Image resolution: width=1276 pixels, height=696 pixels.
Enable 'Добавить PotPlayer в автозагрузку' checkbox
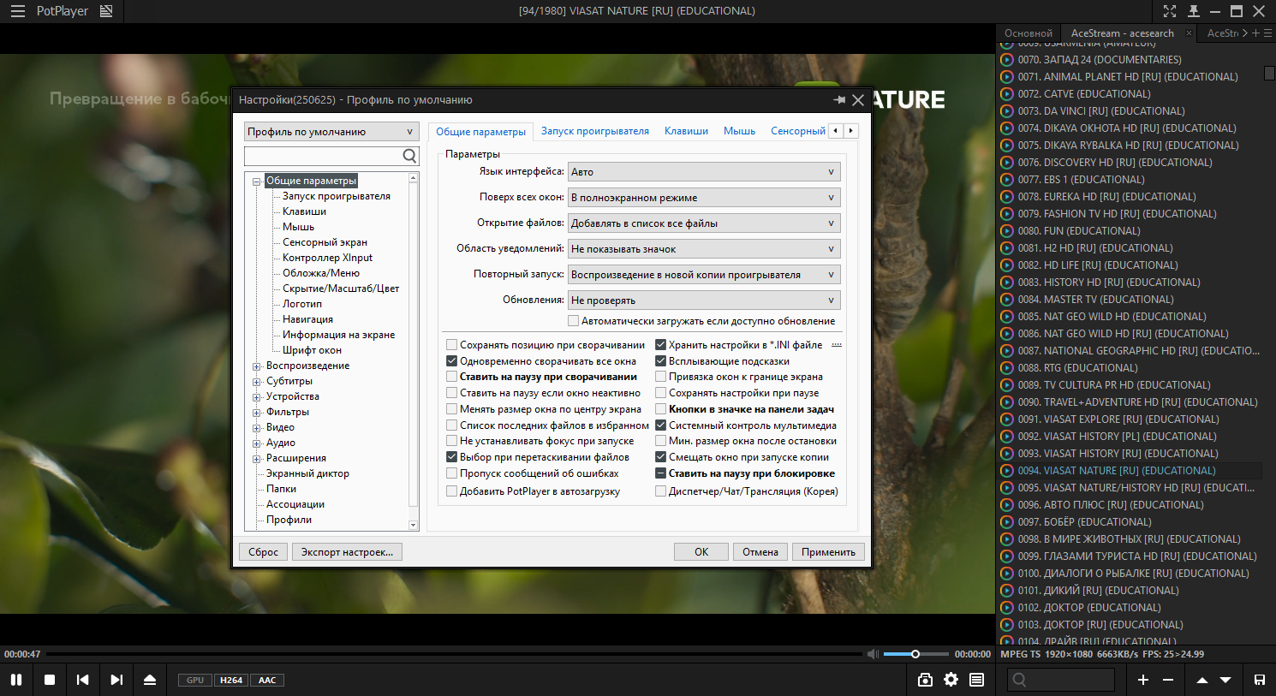tap(451, 491)
